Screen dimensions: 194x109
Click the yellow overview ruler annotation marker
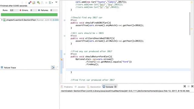[192, 29]
